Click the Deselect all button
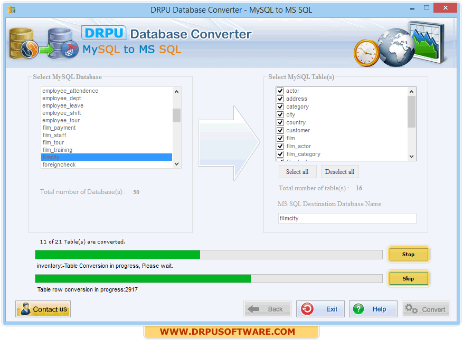 coord(339,172)
